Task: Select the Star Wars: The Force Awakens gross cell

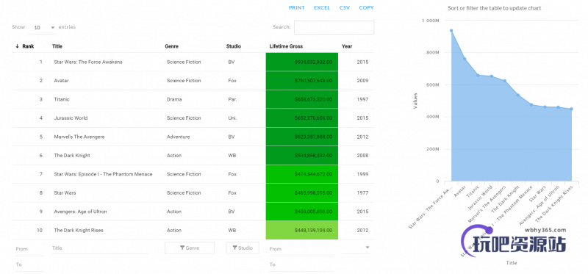Action: click(302, 62)
